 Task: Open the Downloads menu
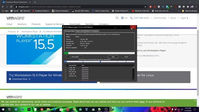click(75, 24)
